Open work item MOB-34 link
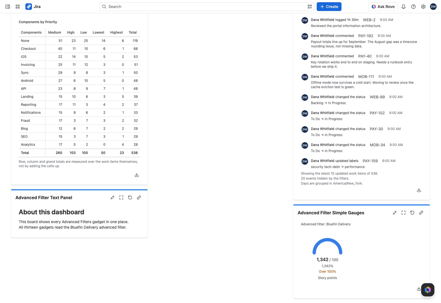 click(x=377, y=145)
